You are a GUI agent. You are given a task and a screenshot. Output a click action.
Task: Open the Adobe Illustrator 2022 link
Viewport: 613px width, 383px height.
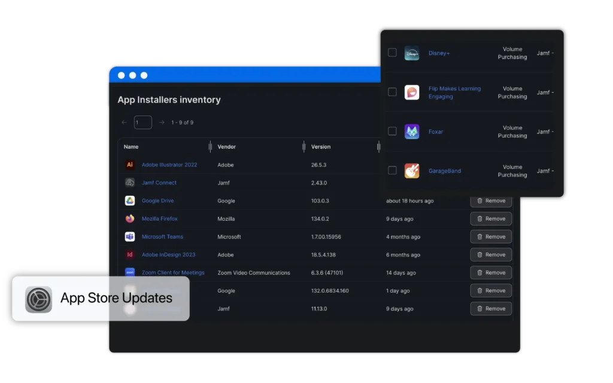169,165
